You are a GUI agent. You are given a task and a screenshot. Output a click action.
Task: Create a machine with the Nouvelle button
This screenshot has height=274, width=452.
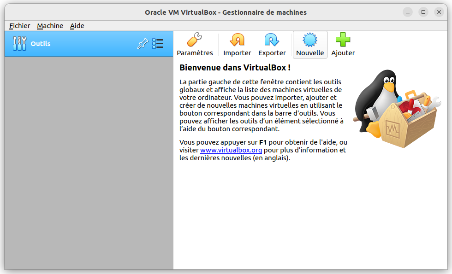coord(310,45)
